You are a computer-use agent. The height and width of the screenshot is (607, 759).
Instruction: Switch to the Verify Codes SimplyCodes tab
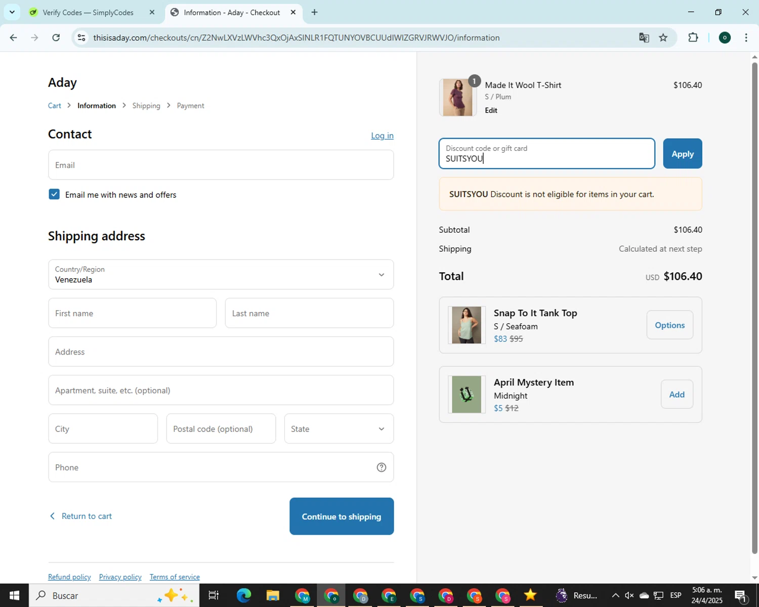tap(88, 12)
